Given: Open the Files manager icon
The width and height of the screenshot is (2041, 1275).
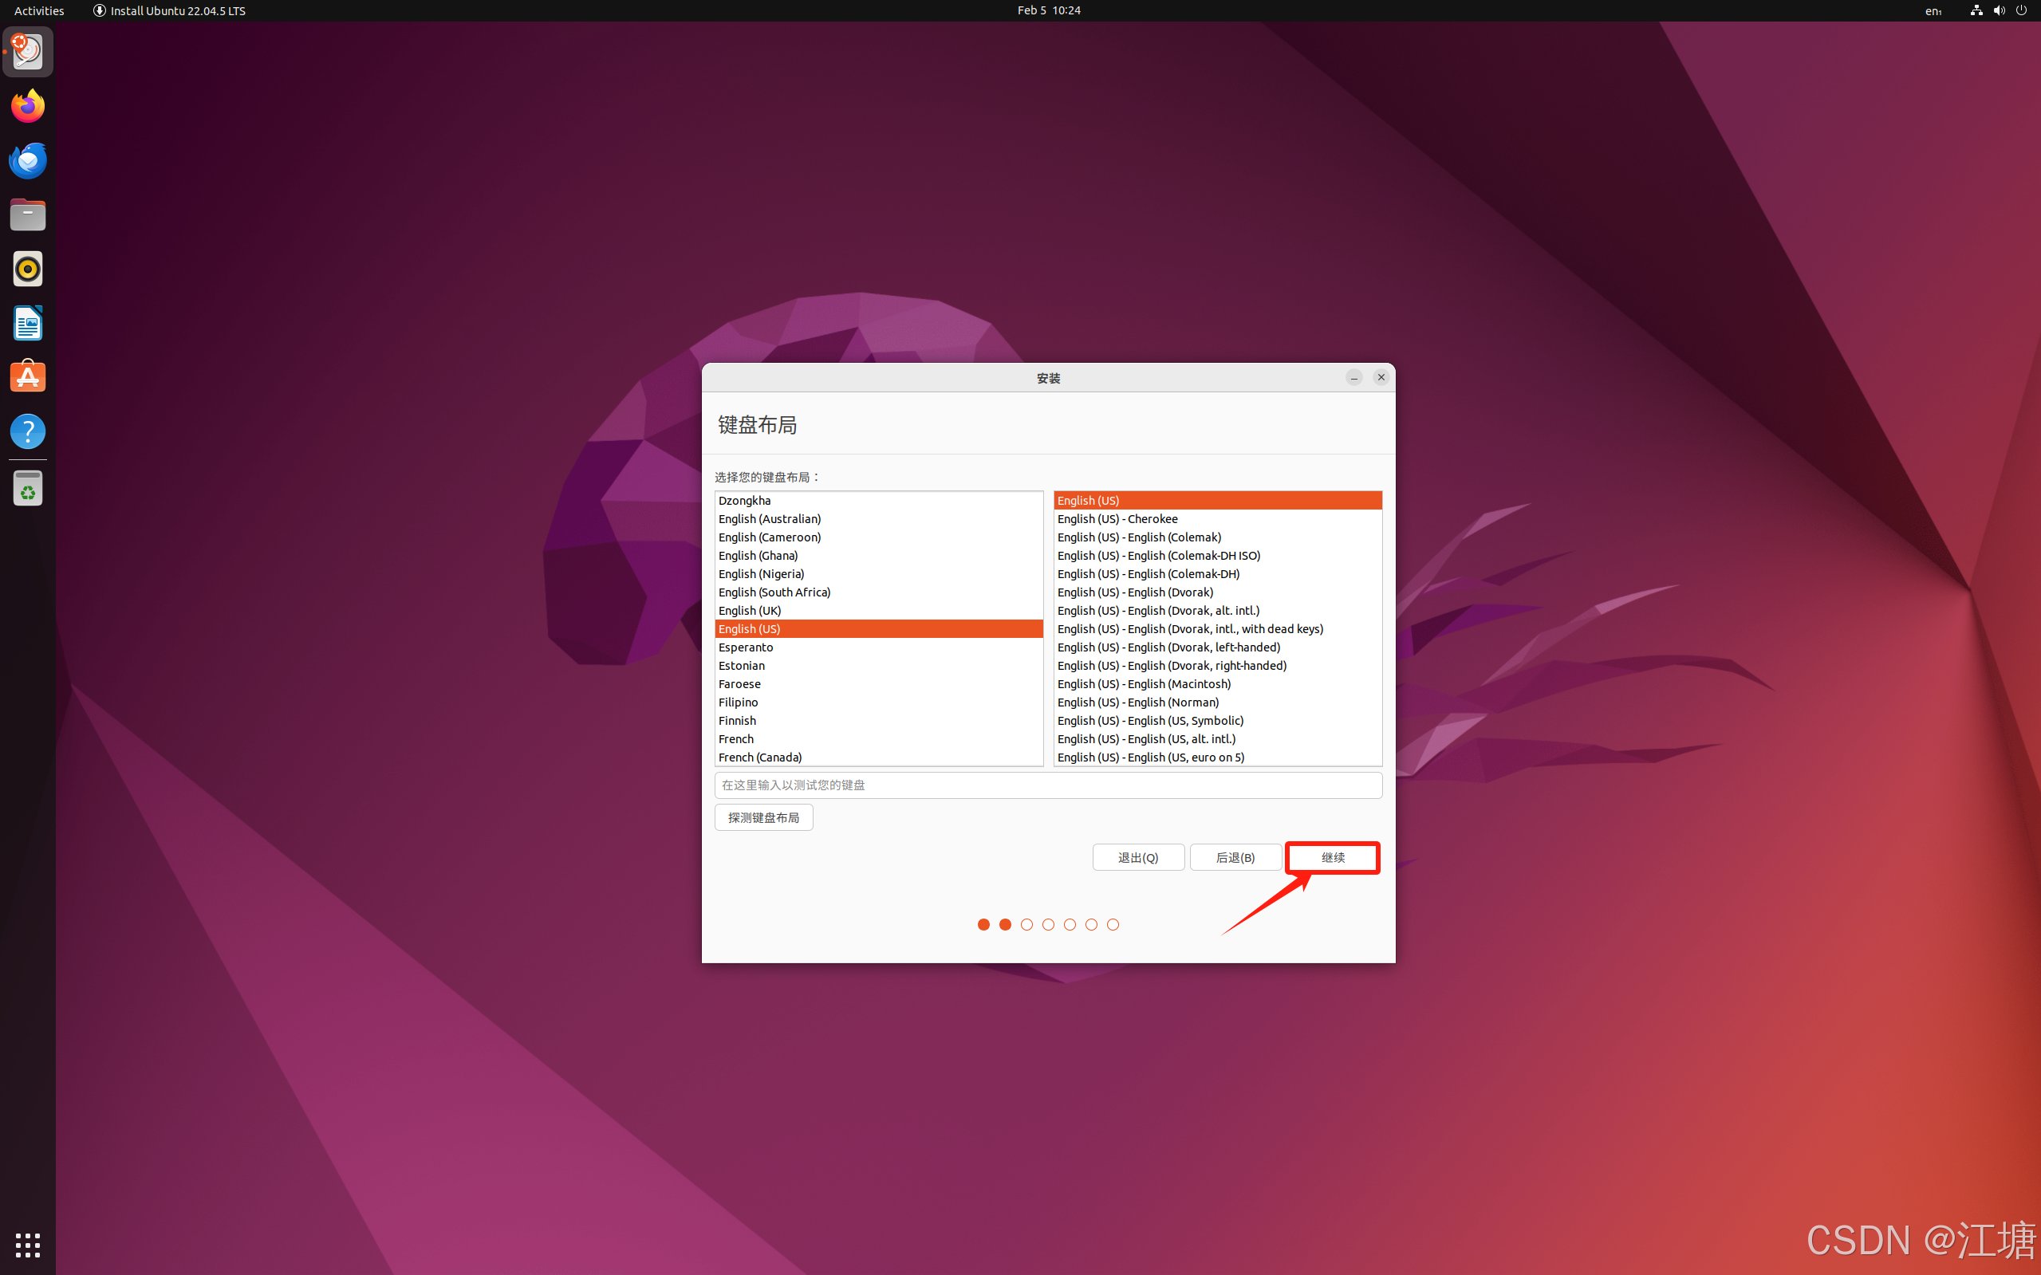Looking at the screenshot, I should click(x=28, y=215).
